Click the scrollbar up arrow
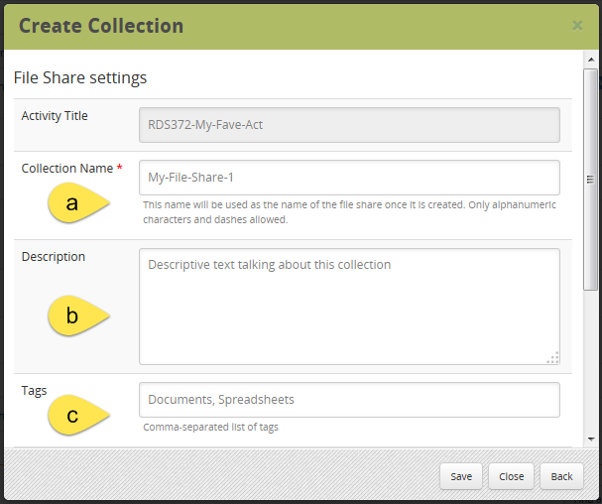The image size is (602, 504). click(591, 59)
